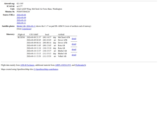The height and width of the screenshot is (118, 158).
Task: Visit the ADS-B Exchange link
Action: (27, 65)
